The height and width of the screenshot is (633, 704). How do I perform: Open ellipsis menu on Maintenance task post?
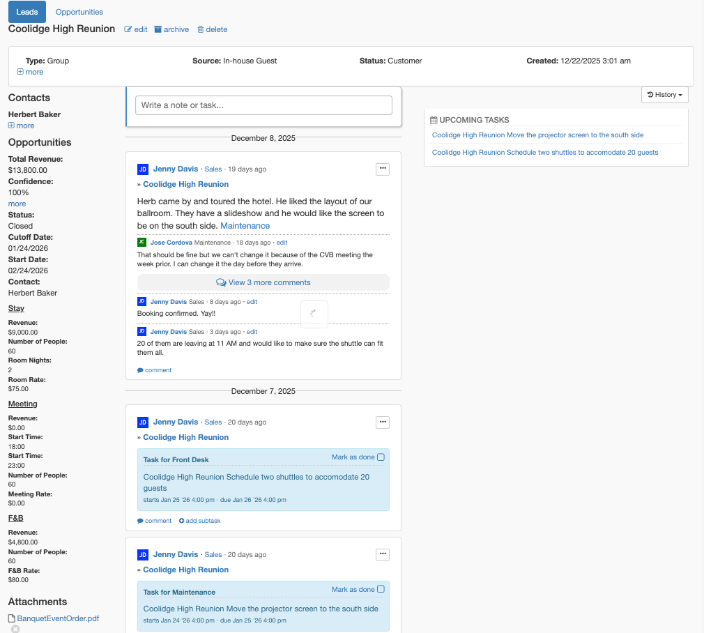pyautogui.click(x=383, y=554)
